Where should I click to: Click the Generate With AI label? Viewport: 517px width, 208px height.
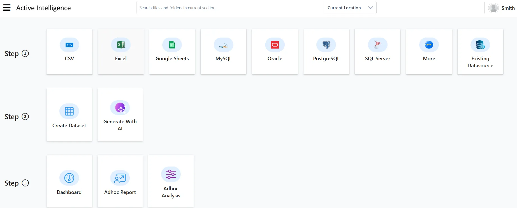click(x=120, y=125)
